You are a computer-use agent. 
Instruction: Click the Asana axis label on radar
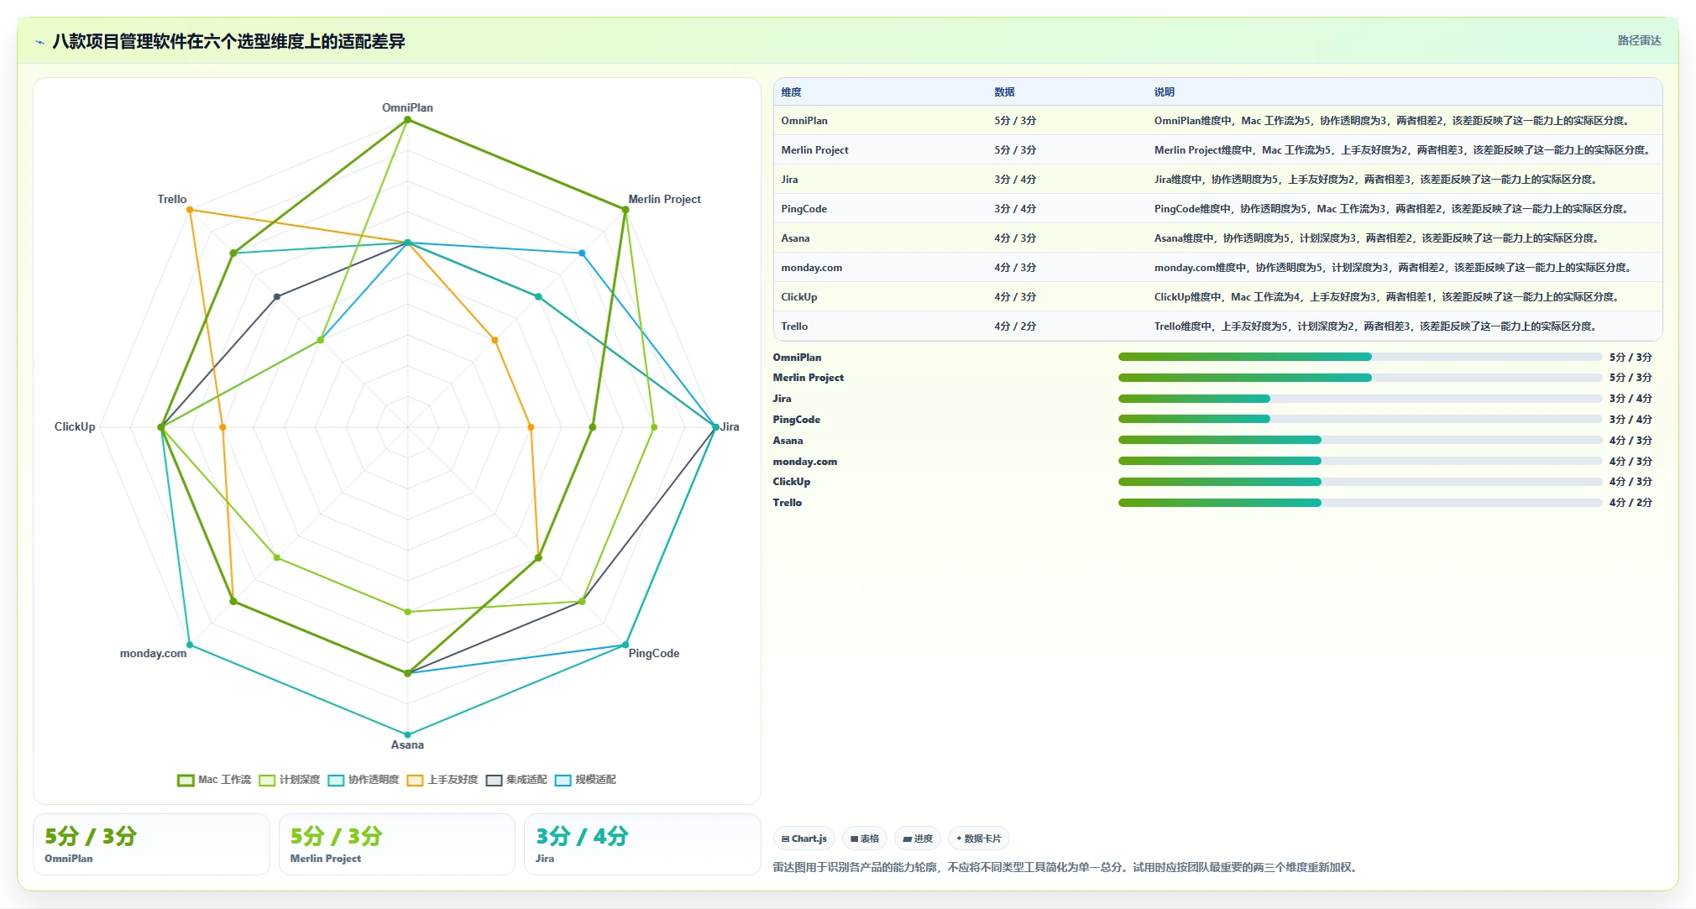coord(407,744)
